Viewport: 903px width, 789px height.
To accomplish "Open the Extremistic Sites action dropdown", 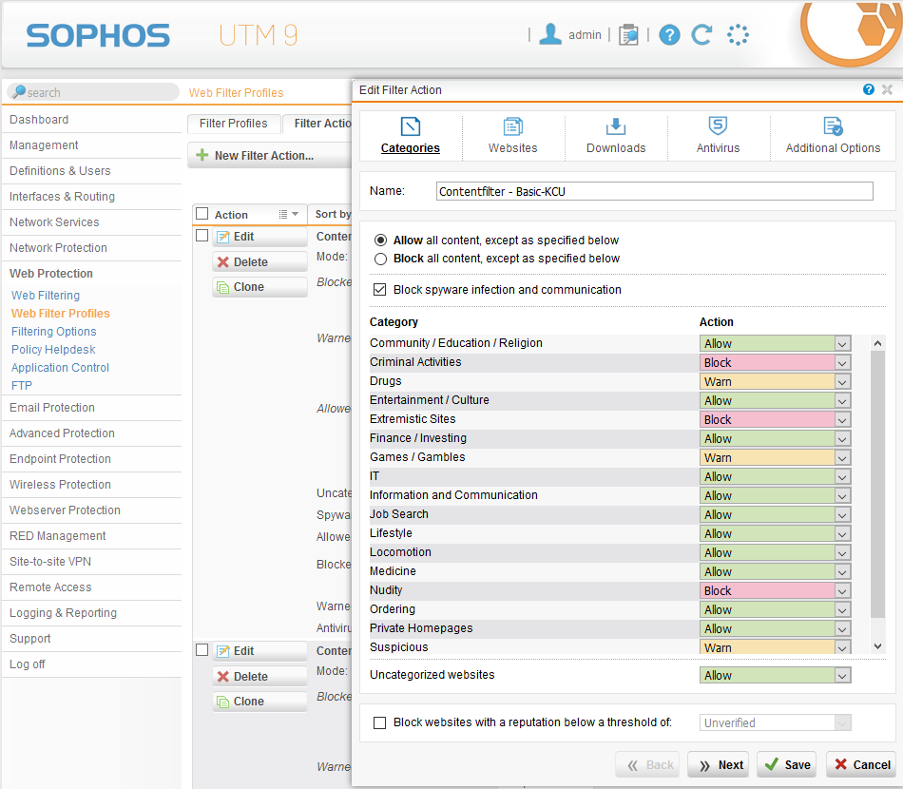I will [x=775, y=420].
